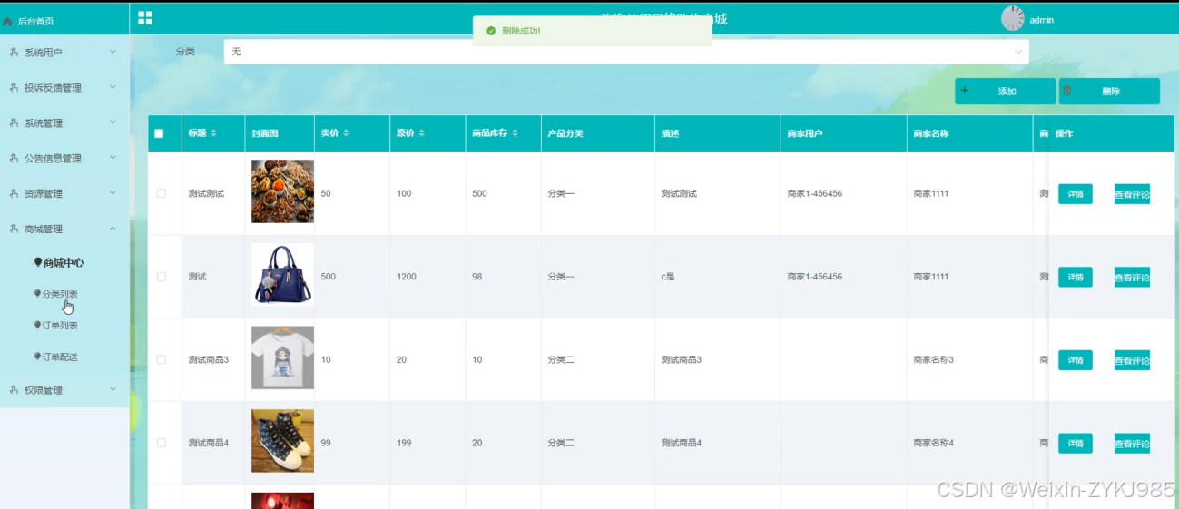The height and width of the screenshot is (509, 1179).
Task: Click 详情 for row 测试商品4
Action: [x=1076, y=444]
